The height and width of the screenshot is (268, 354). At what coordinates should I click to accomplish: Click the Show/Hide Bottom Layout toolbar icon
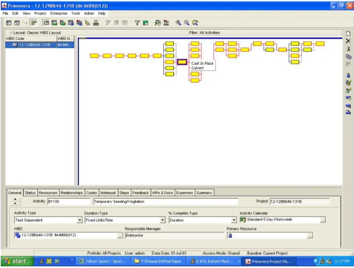(x=46, y=23)
